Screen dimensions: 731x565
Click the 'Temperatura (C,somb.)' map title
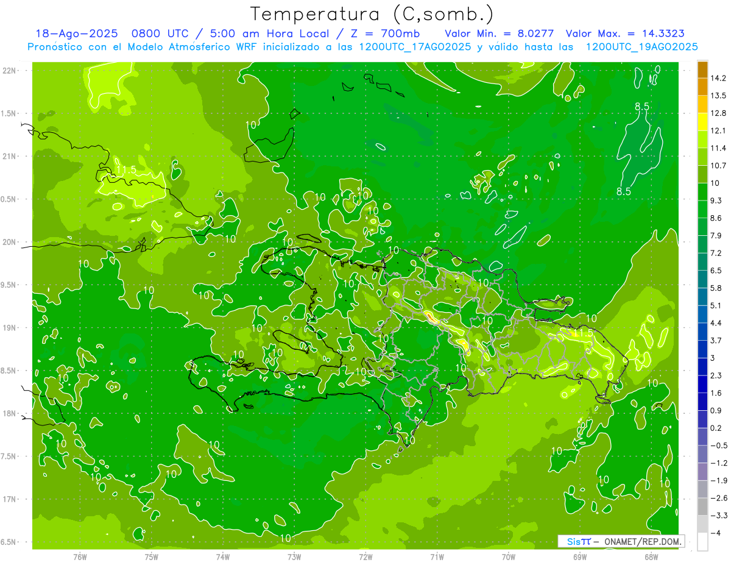point(372,14)
